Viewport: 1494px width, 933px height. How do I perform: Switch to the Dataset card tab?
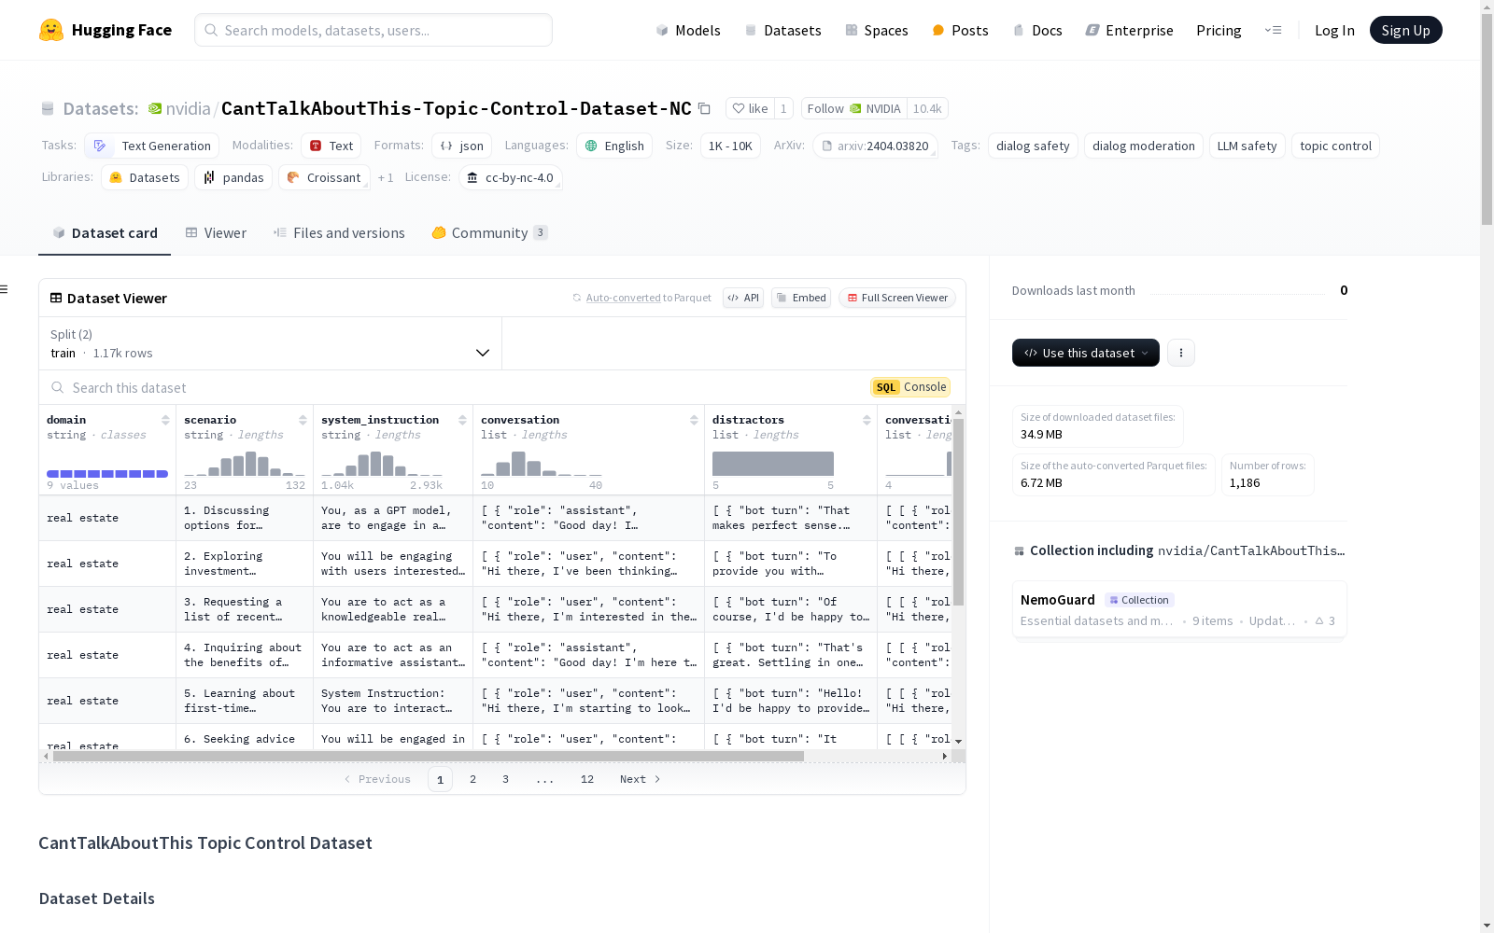coord(105,233)
